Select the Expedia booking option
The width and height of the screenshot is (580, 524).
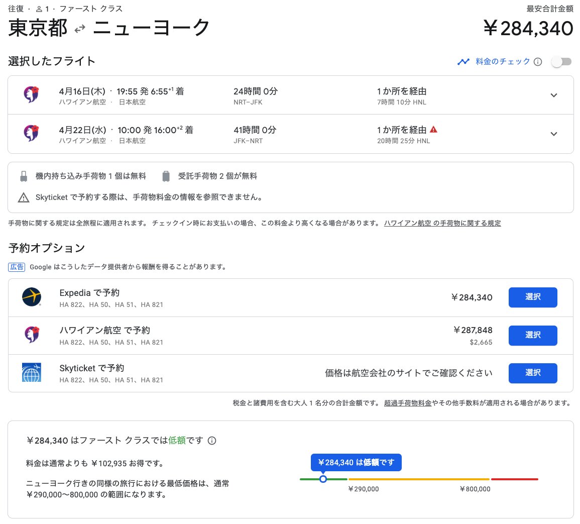pos(533,297)
